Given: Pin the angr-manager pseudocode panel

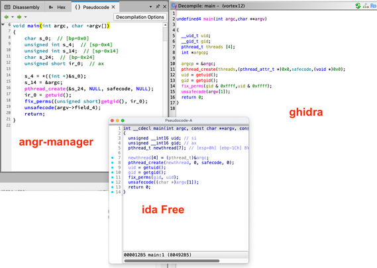Looking at the screenshot, I should point(158,7).
